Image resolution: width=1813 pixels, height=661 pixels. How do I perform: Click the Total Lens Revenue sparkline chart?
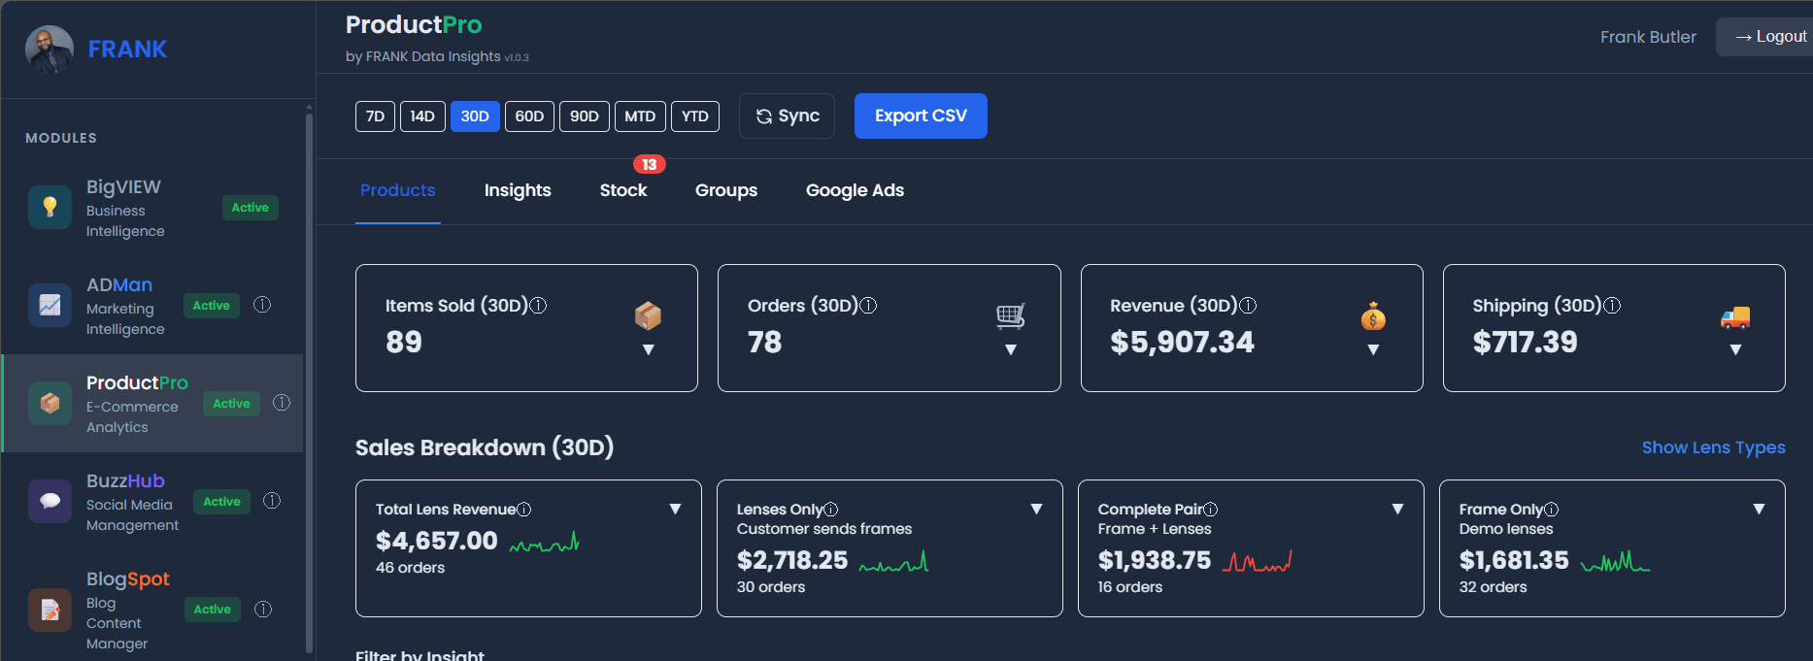tap(545, 543)
